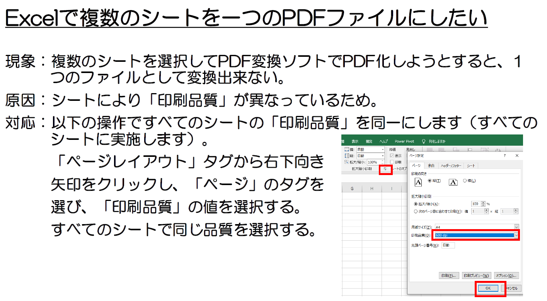Click stepper arrows of 拡大/縮小 100 percent
Screen dimensions: 547x301
(483, 204)
